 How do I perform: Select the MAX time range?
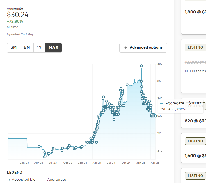tap(53, 47)
